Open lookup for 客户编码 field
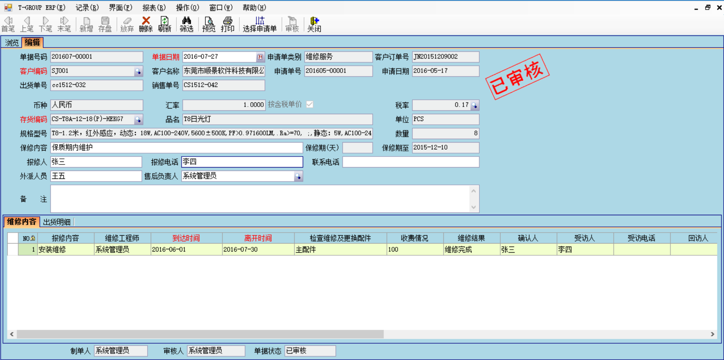The image size is (724, 360). [x=138, y=71]
